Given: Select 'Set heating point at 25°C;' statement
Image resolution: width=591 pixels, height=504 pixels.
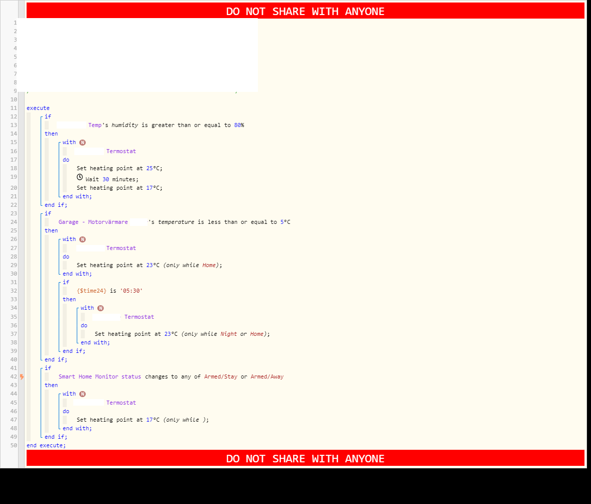Looking at the screenshot, I should click(x=119, y=168).
